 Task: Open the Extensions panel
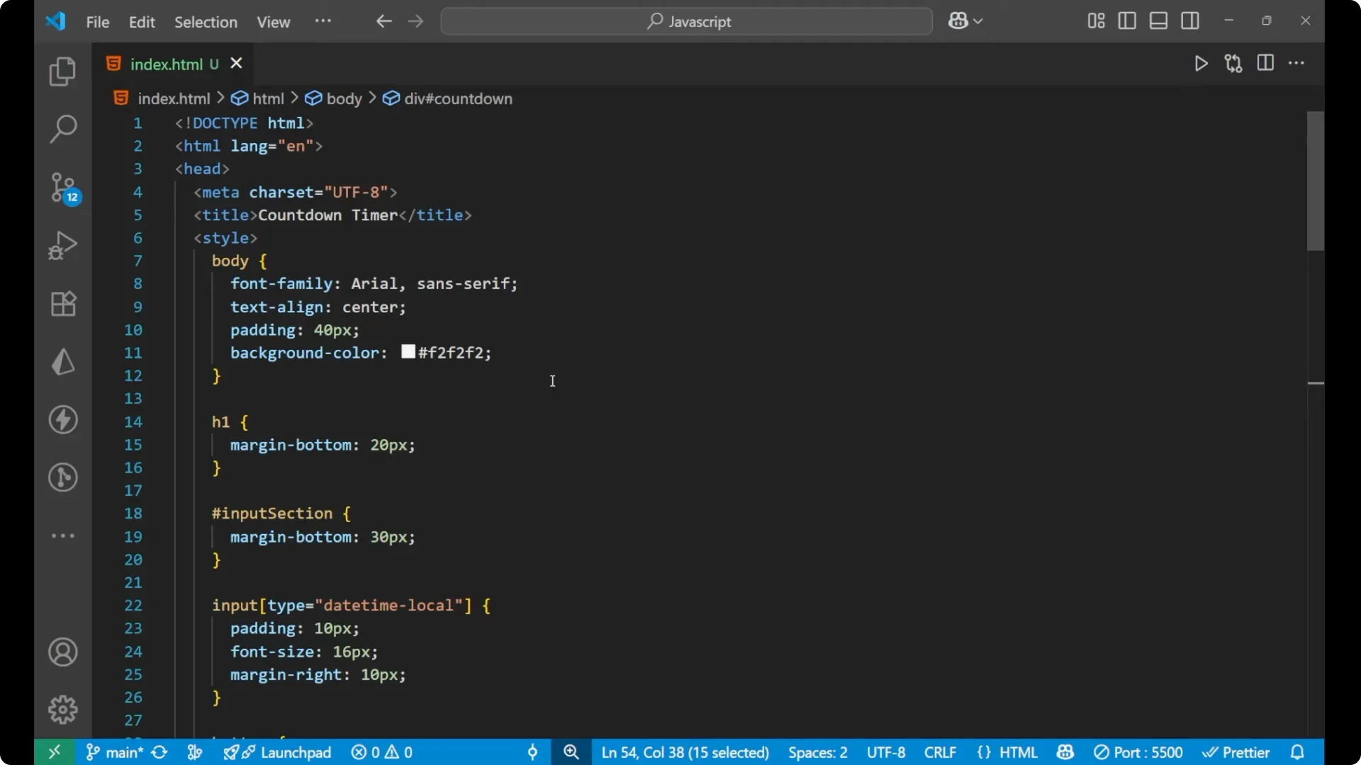(62, 303)
